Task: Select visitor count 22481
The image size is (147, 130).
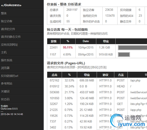Action: (54, 47)
